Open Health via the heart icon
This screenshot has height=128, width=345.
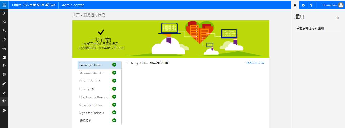[4, 101]
